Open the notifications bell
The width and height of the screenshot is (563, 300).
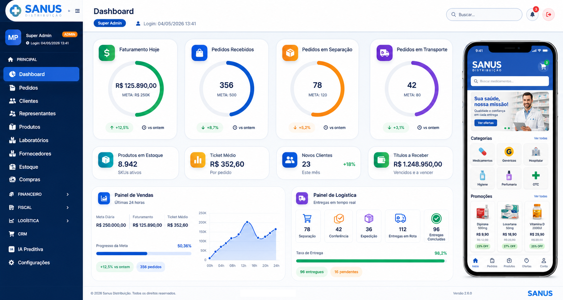[532, 14]
